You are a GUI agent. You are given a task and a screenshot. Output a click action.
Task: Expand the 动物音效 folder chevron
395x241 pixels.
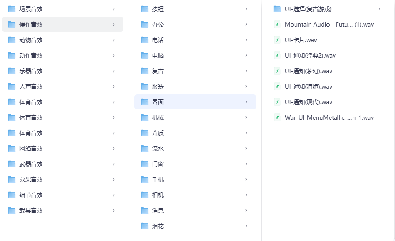tap(114, 40)
